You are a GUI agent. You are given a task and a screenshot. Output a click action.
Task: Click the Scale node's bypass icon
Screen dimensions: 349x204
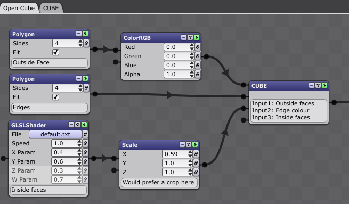click(189, 144)
